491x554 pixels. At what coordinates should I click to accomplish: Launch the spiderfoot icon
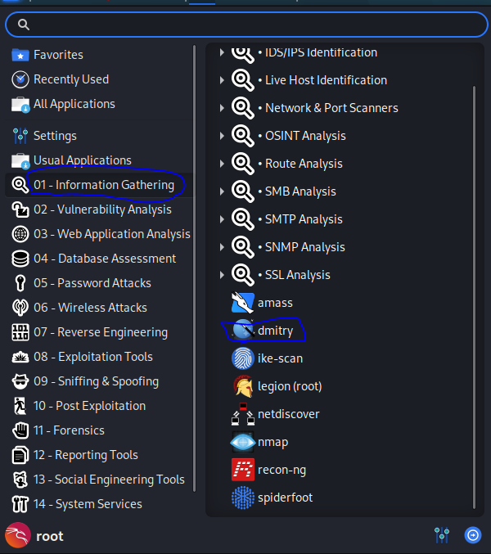(x=243, y=498)
